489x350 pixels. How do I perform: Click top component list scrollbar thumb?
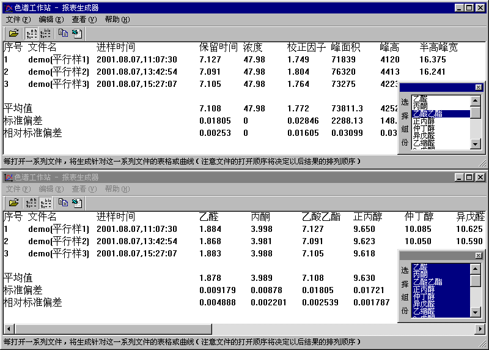click(476, 112)
